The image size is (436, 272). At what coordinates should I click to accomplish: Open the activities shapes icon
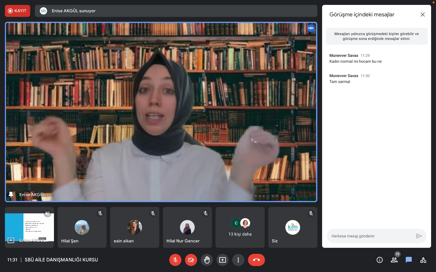[423, 260]
